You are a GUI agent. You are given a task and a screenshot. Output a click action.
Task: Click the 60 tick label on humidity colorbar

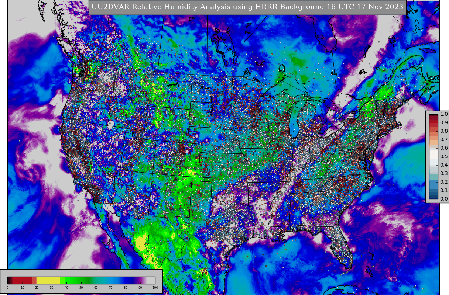96,288
